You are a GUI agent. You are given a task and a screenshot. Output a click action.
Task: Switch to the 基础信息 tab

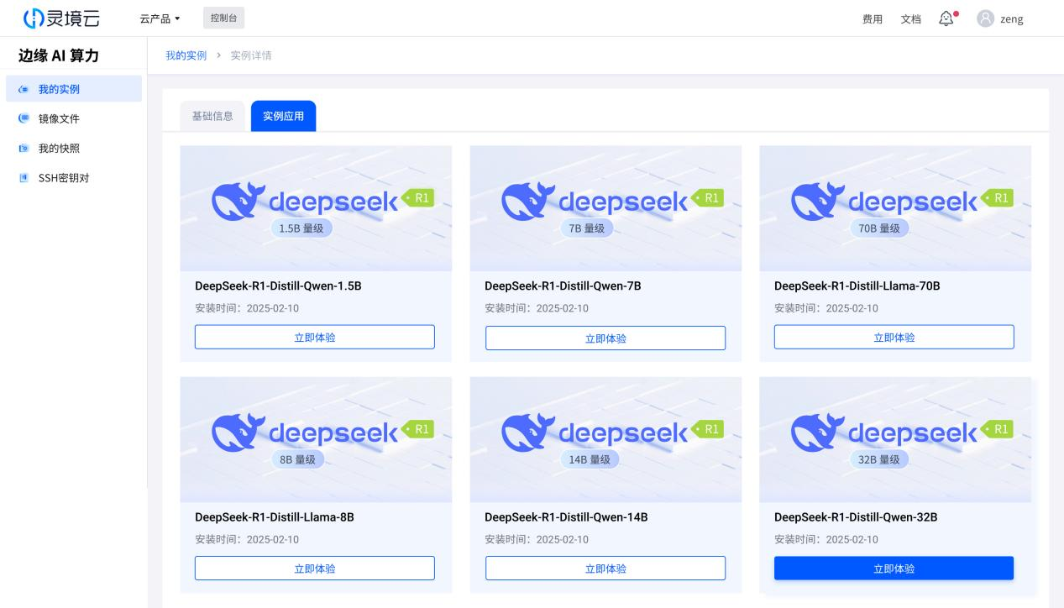pos(212,116)
